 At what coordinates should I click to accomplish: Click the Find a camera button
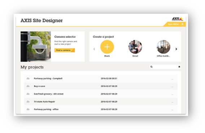click(65, 50)
